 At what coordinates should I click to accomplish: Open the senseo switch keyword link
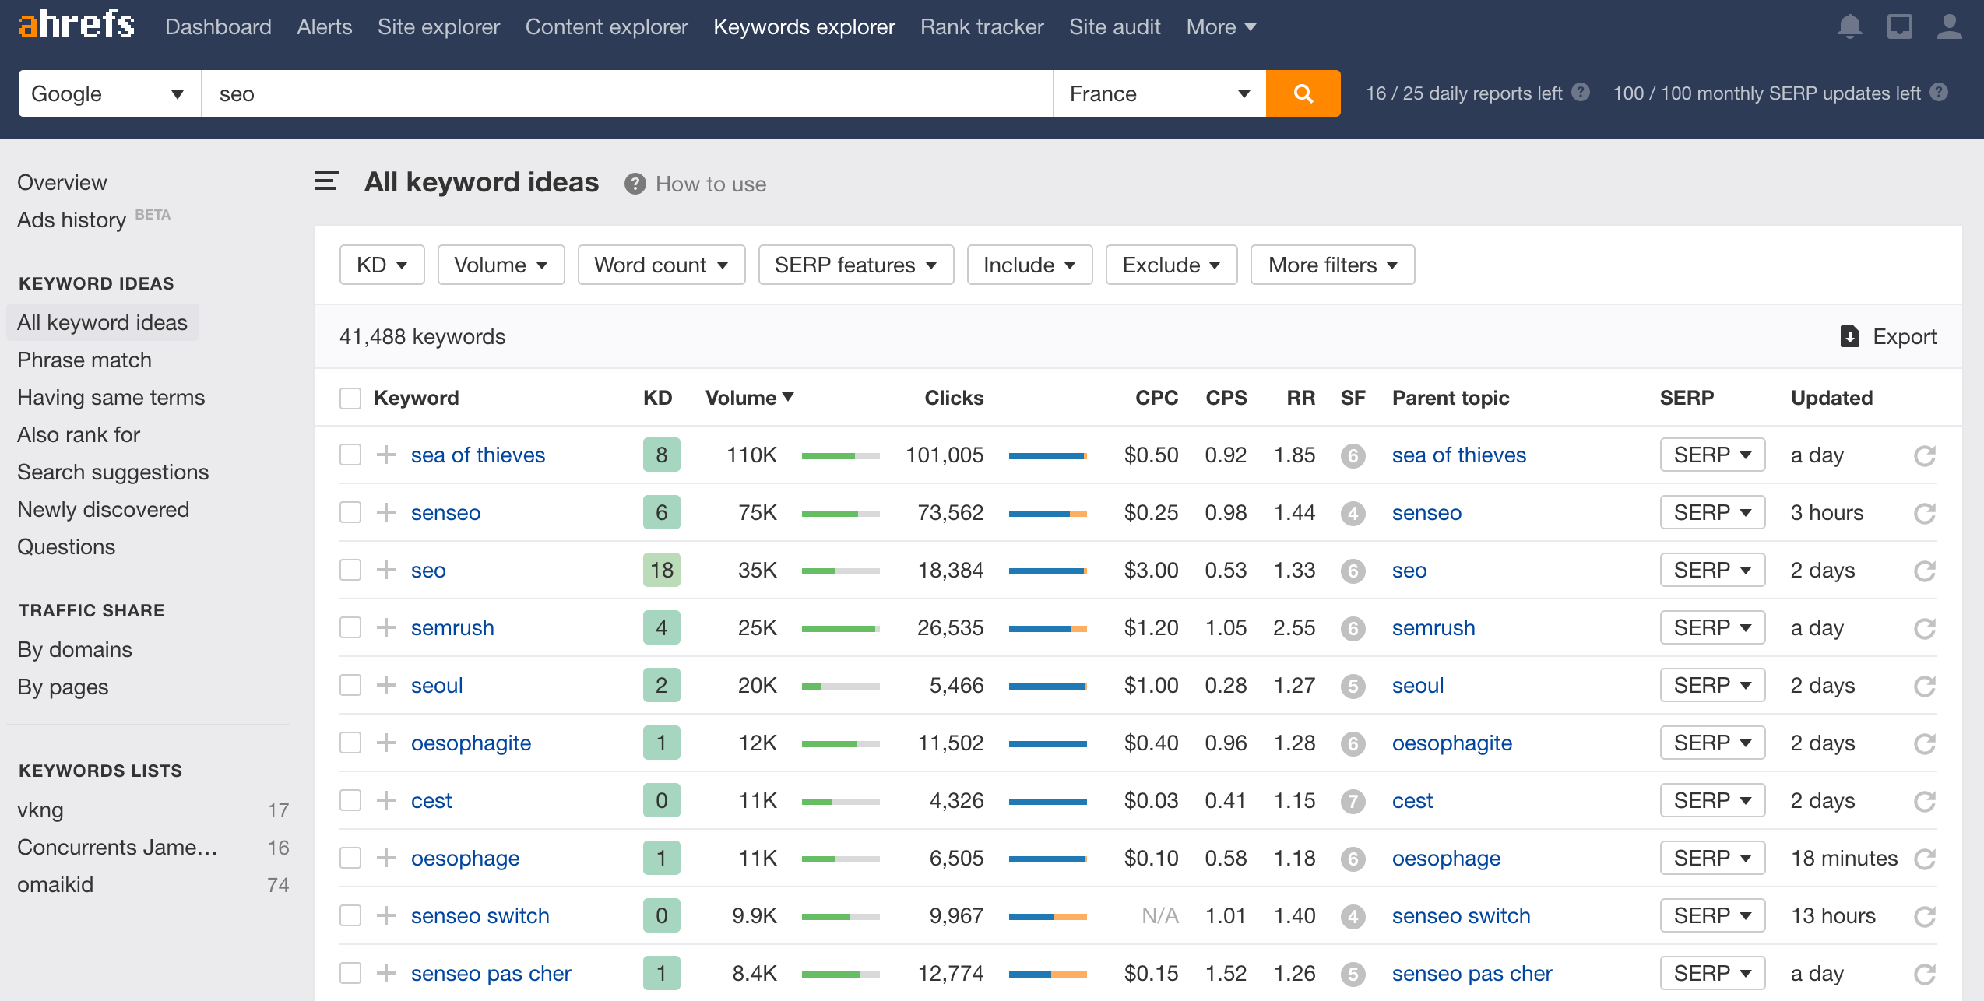tap(480, 915)
